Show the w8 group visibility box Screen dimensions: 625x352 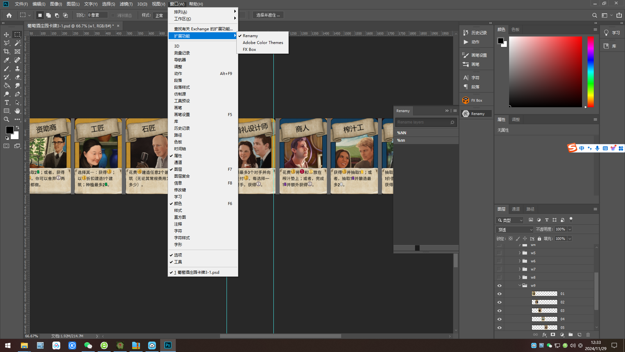(499, 277)
